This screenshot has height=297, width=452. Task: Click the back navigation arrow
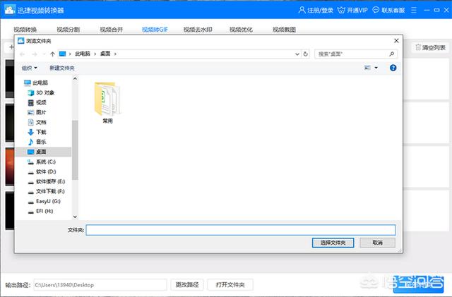[22, 54]
